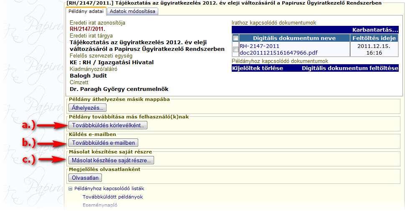Click Digitális dokumentum feltöltése link
Image resolution: width=405 pixels, height=211 pixels.
pos(350,68)
